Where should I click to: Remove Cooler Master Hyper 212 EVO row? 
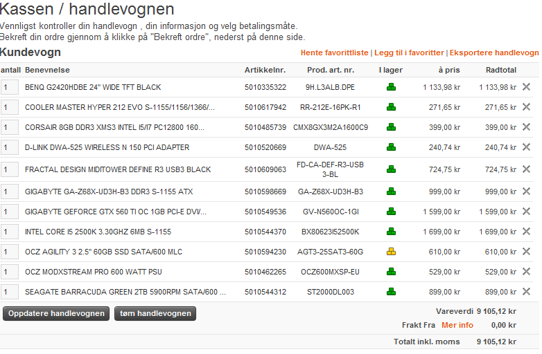click(526, 107)
